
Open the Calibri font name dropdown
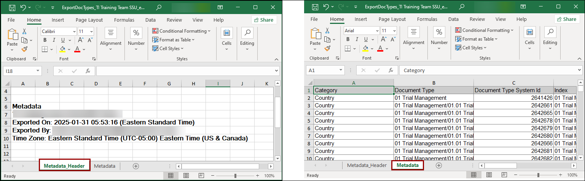[x=74, y=31]
